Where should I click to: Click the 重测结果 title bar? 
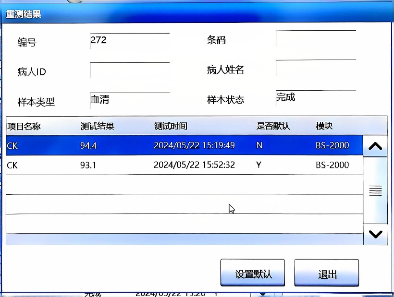pos(192,13)
